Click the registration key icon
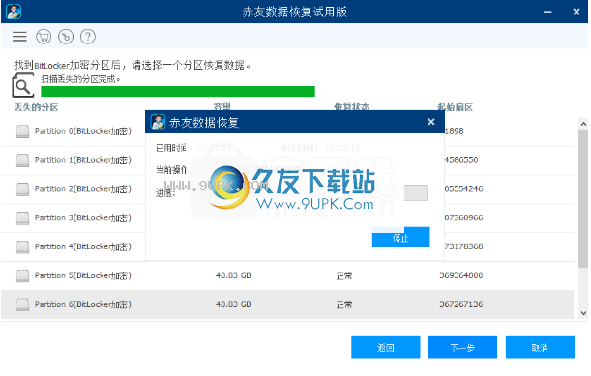The image size is (591, 376). tap(66, 37)
